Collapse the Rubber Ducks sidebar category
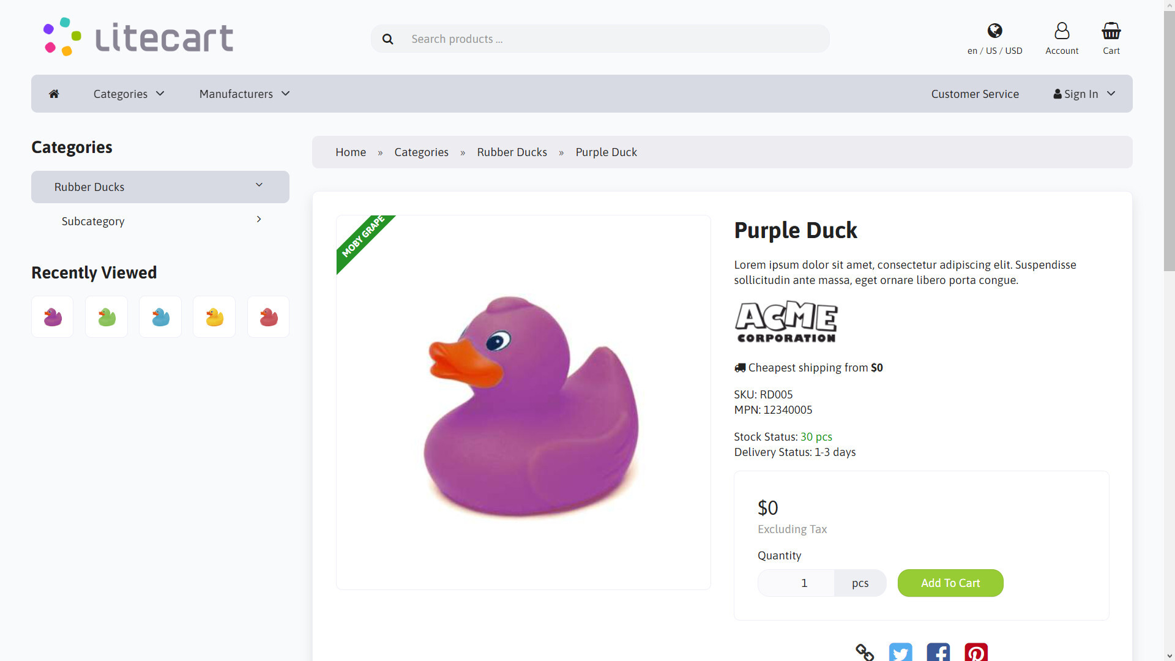This screenshot has width=1175, height=661. (259, 185)
